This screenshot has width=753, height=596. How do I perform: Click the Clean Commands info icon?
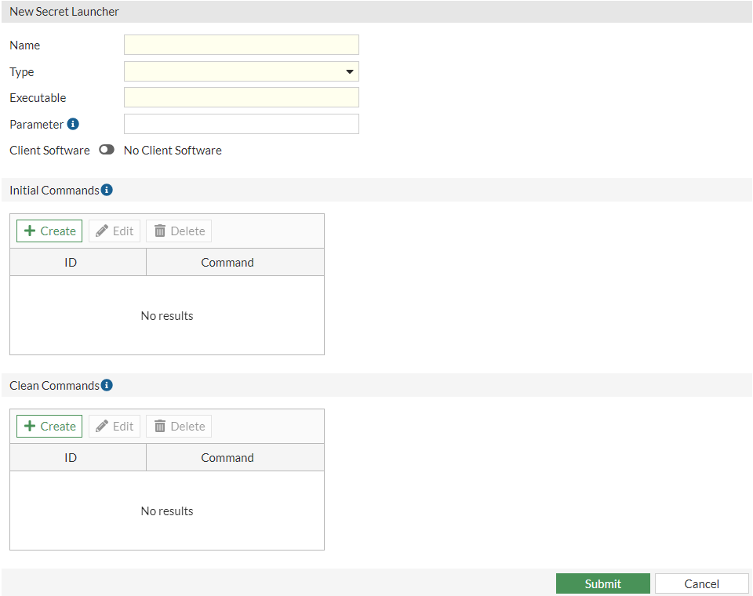[107, 385]
